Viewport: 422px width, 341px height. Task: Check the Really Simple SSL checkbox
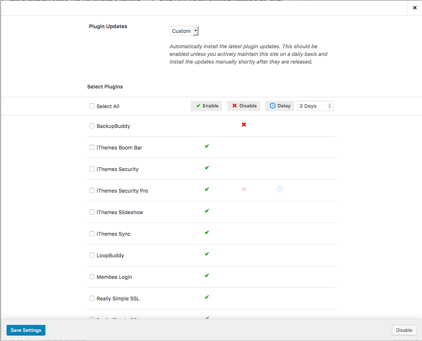92,298
